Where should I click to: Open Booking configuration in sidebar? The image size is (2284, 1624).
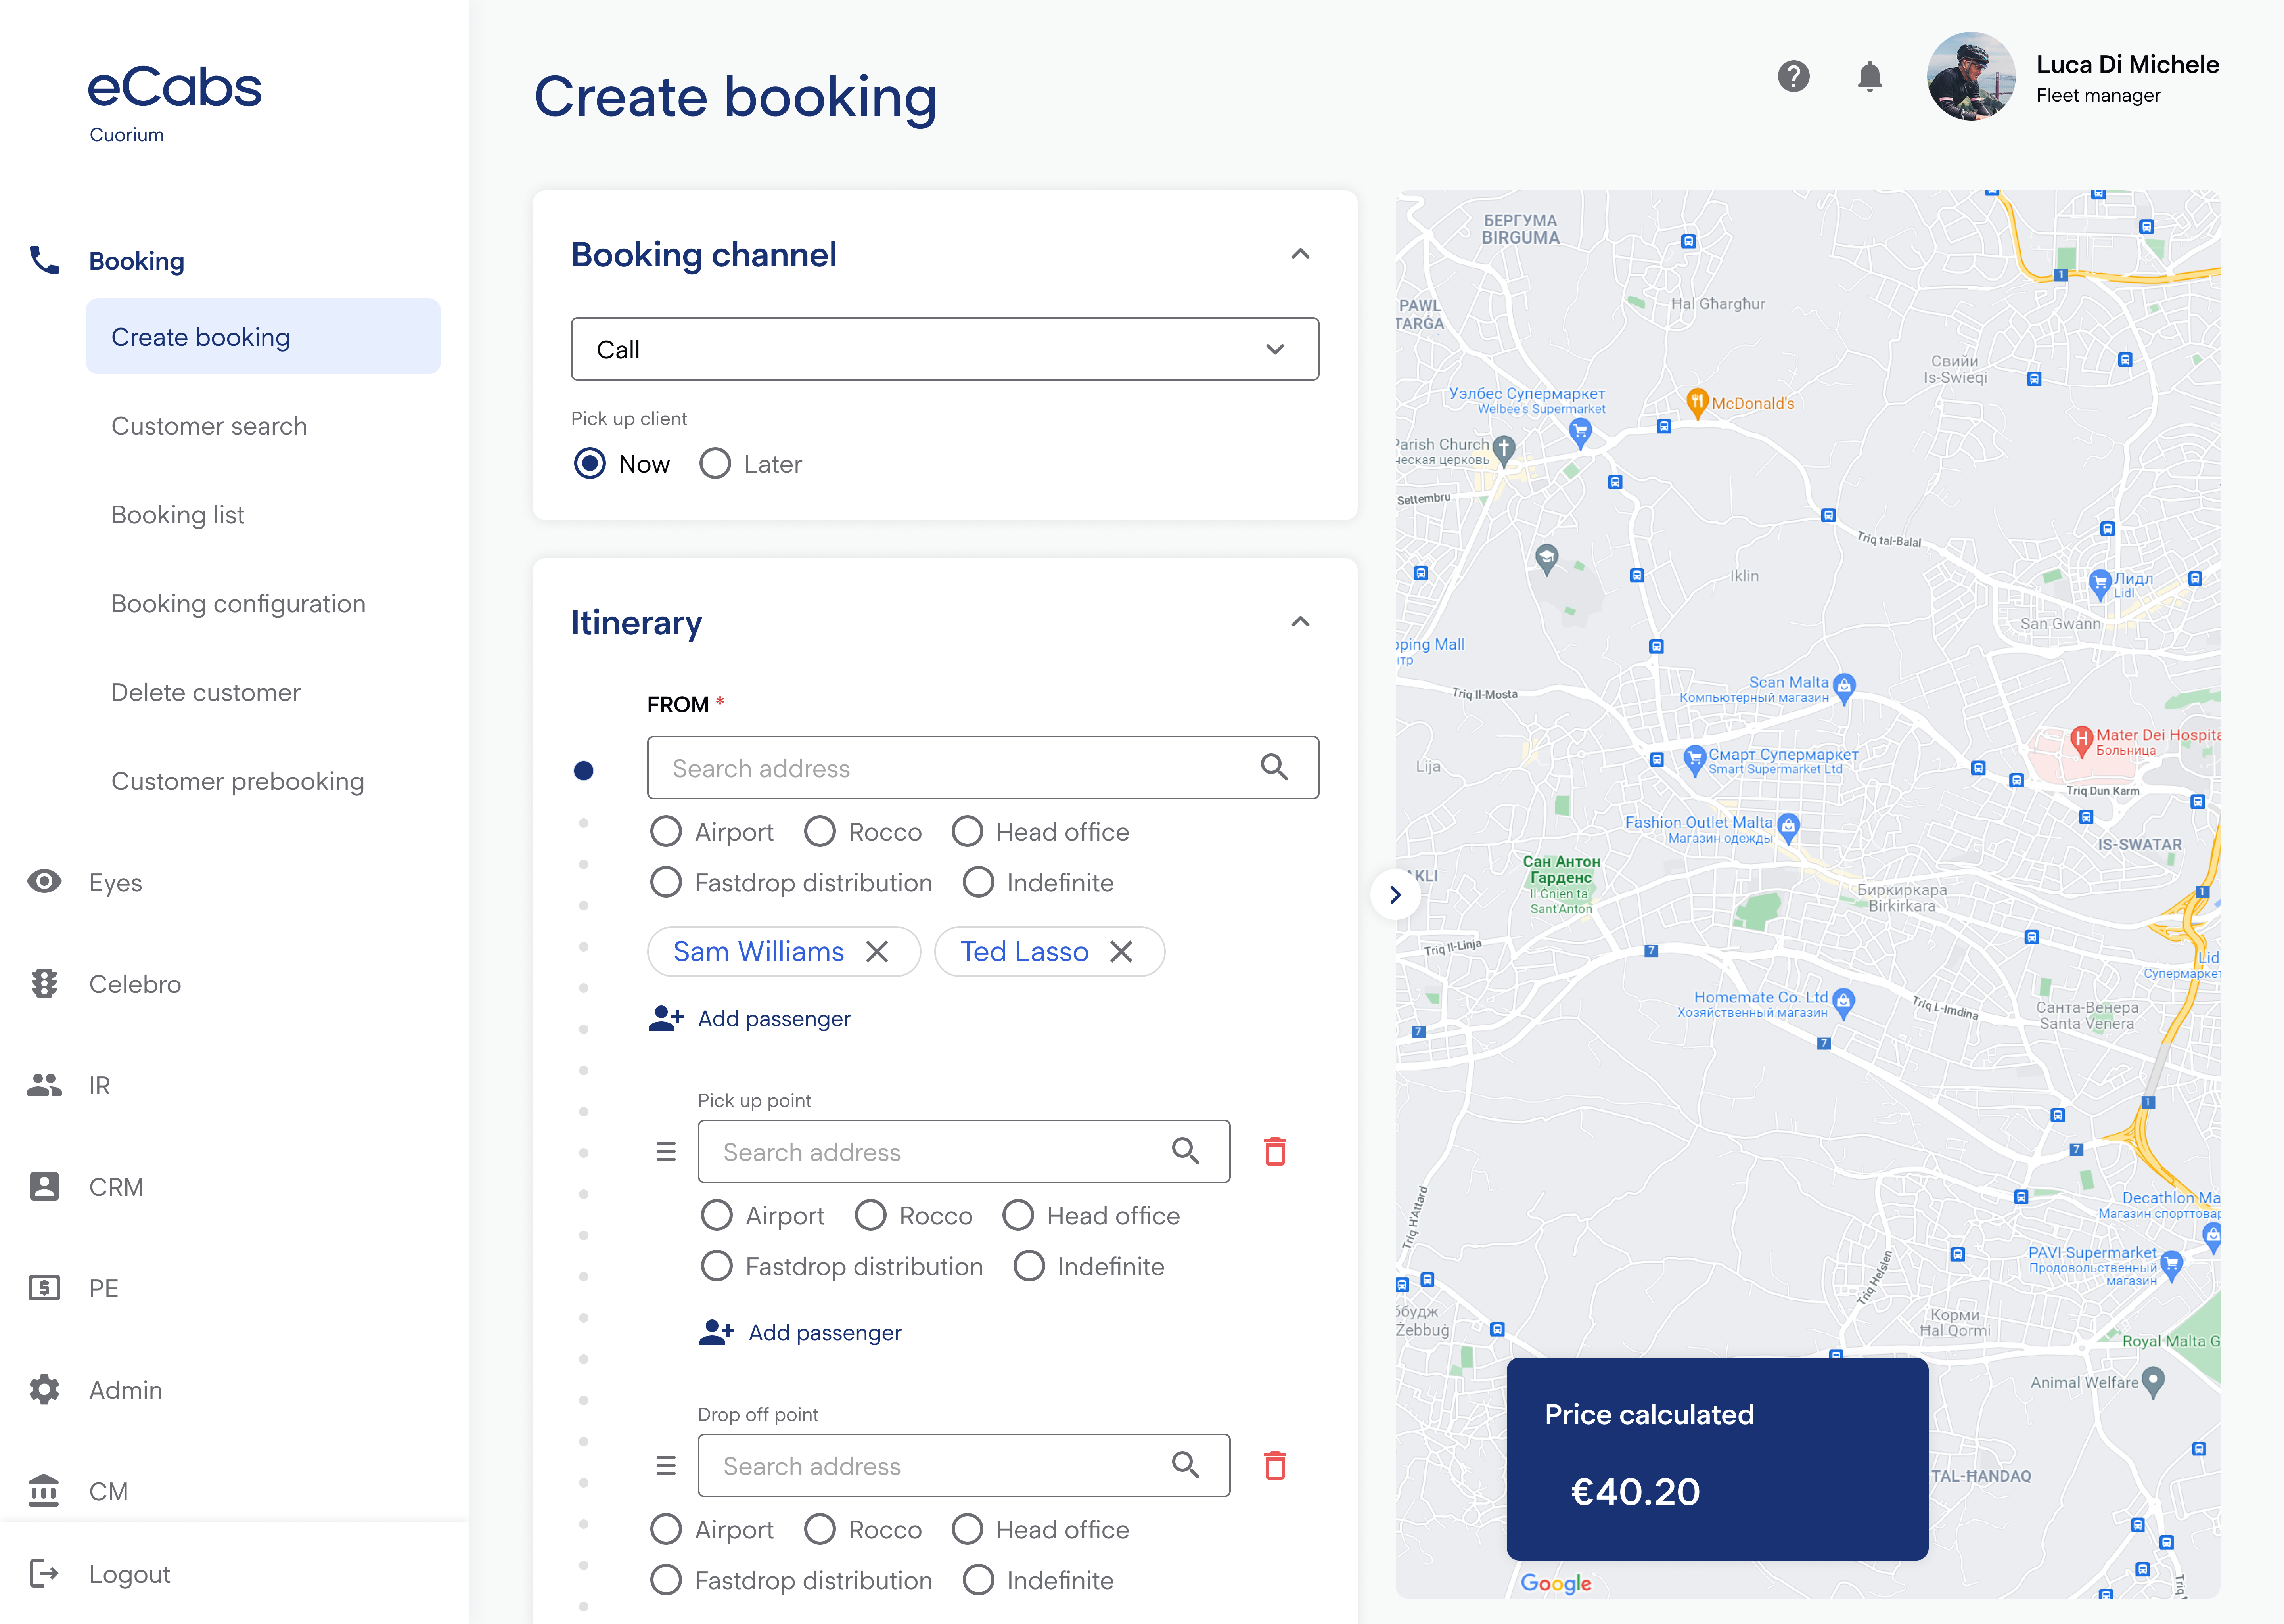click(x=238, y=604)
